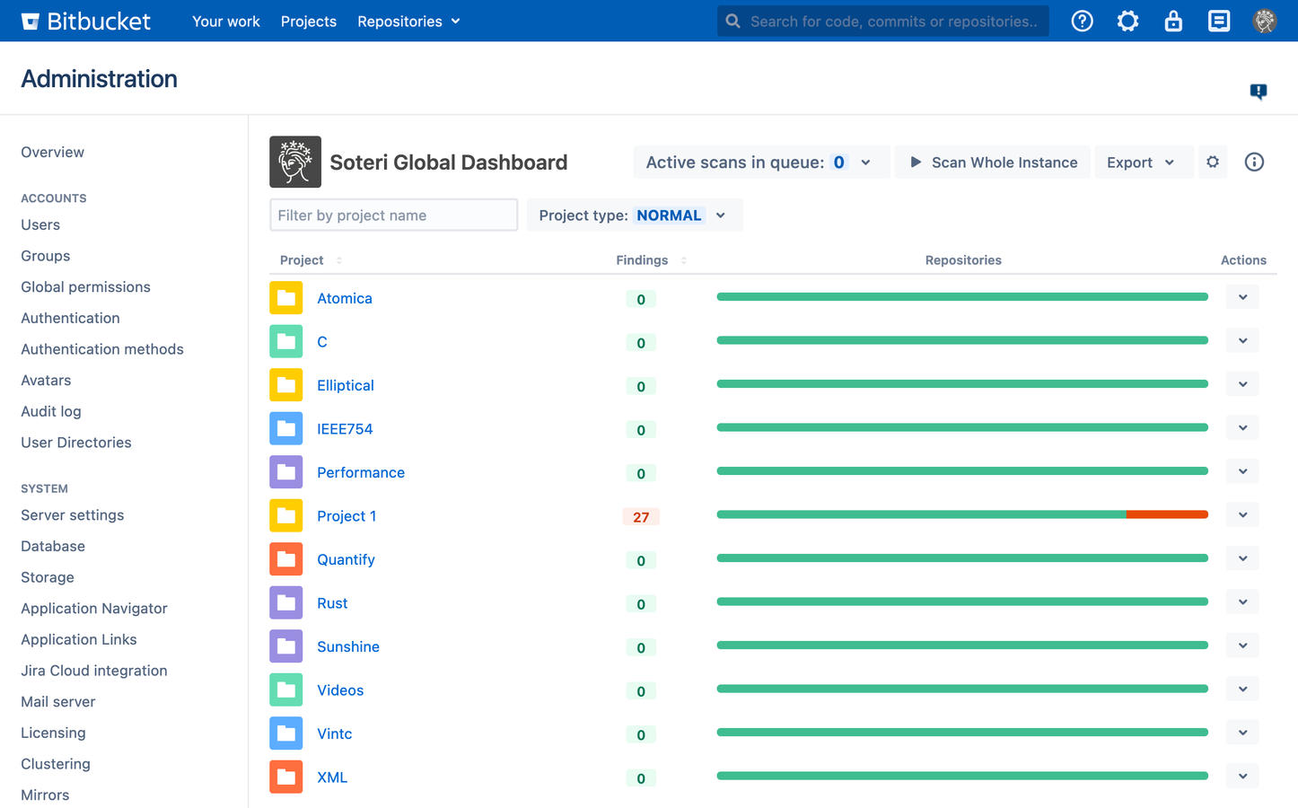
Task: Click the IEEE754 project folder icon
Action: point(286,428)
